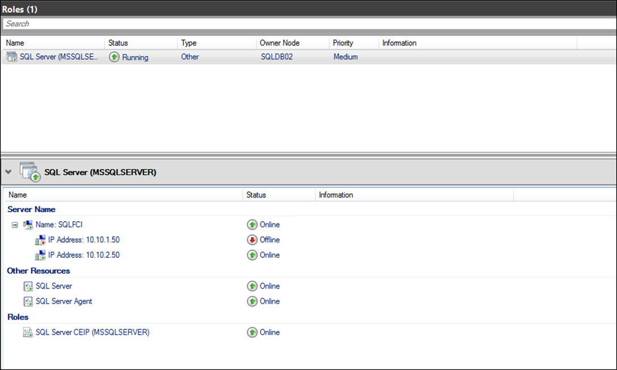
Task: Click the Other Resources group heading
Action: point(38,271)
